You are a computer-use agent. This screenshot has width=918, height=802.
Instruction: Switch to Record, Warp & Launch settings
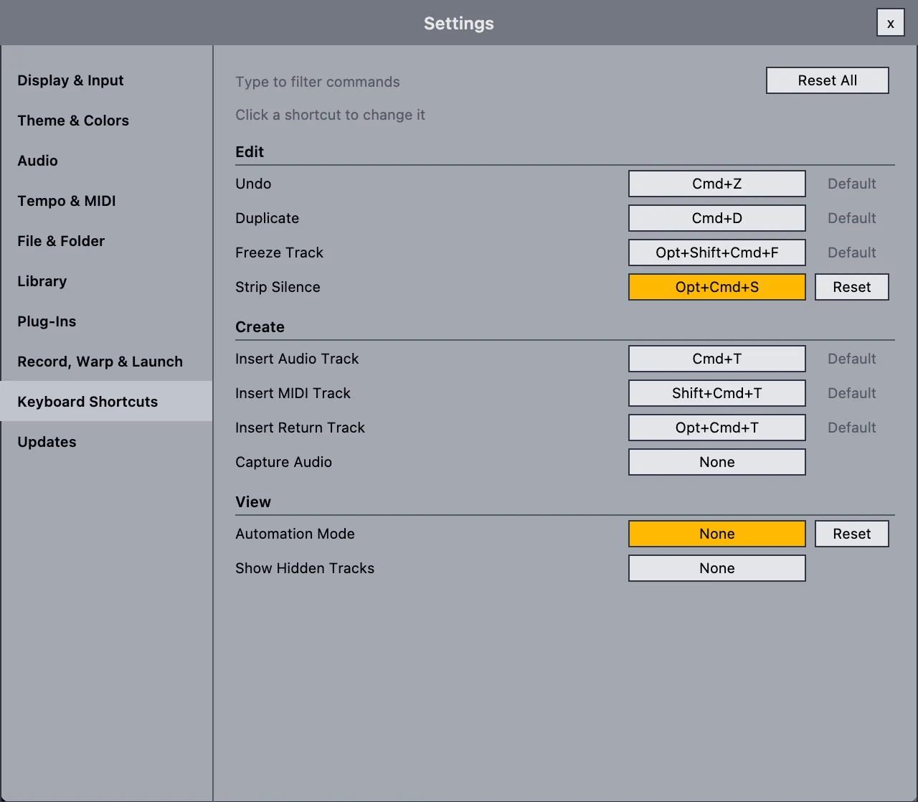click(106, 362)
